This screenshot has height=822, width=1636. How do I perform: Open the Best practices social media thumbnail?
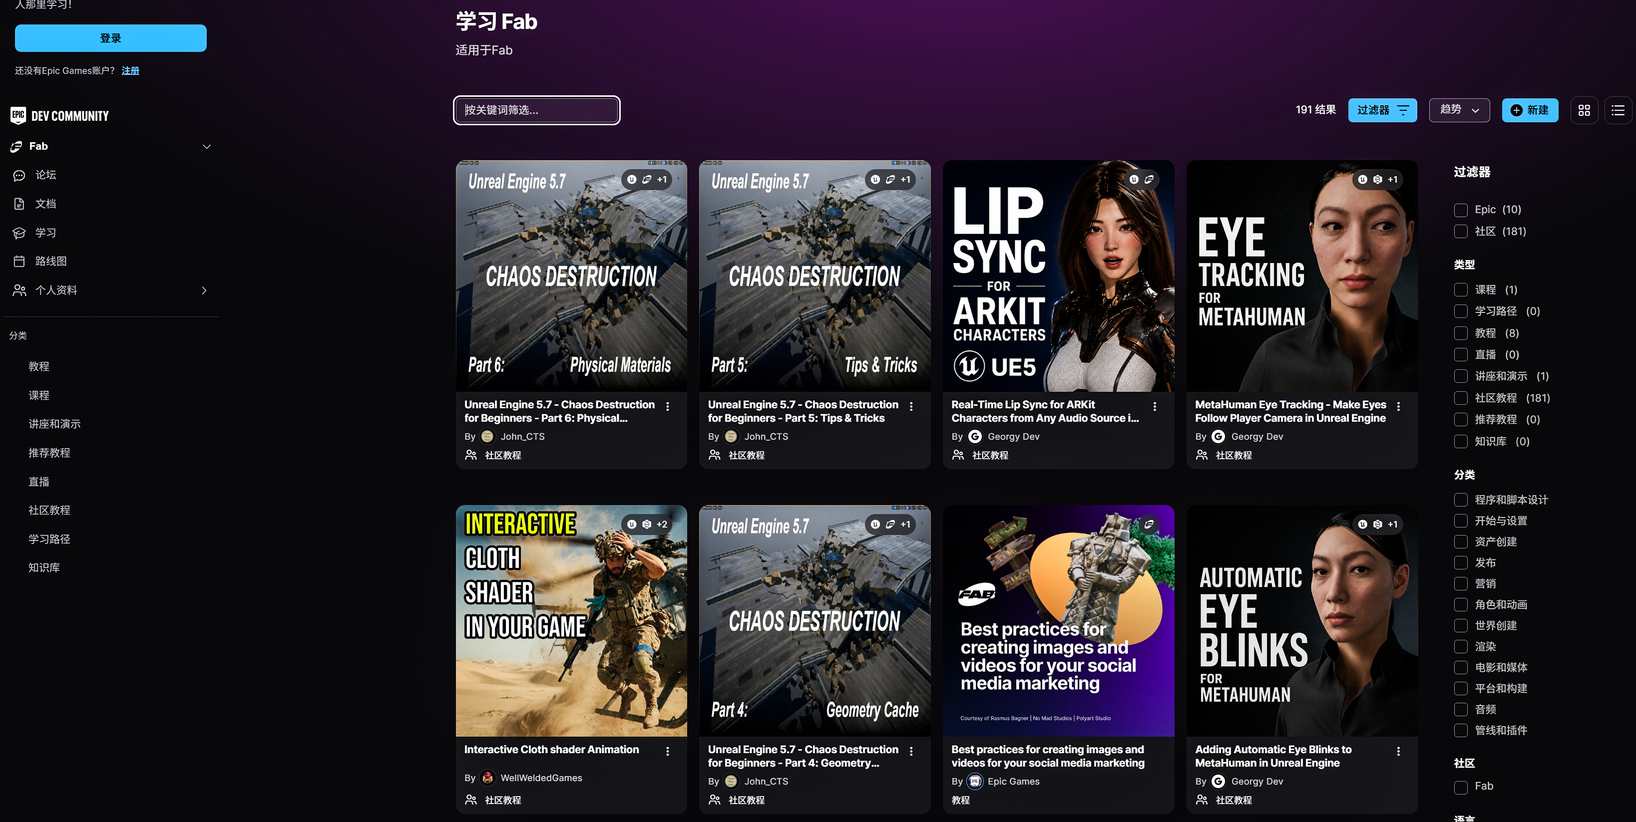tap(1058, 621)
